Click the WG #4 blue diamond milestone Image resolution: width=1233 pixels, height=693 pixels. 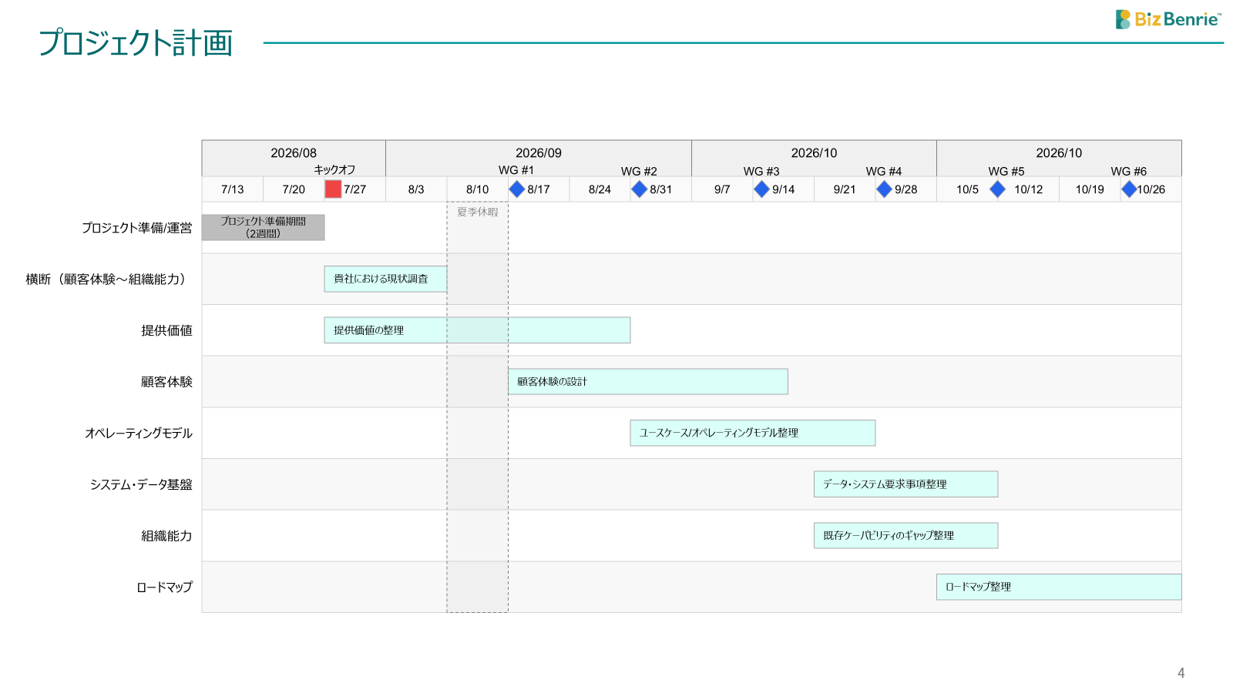pos(884,189)
